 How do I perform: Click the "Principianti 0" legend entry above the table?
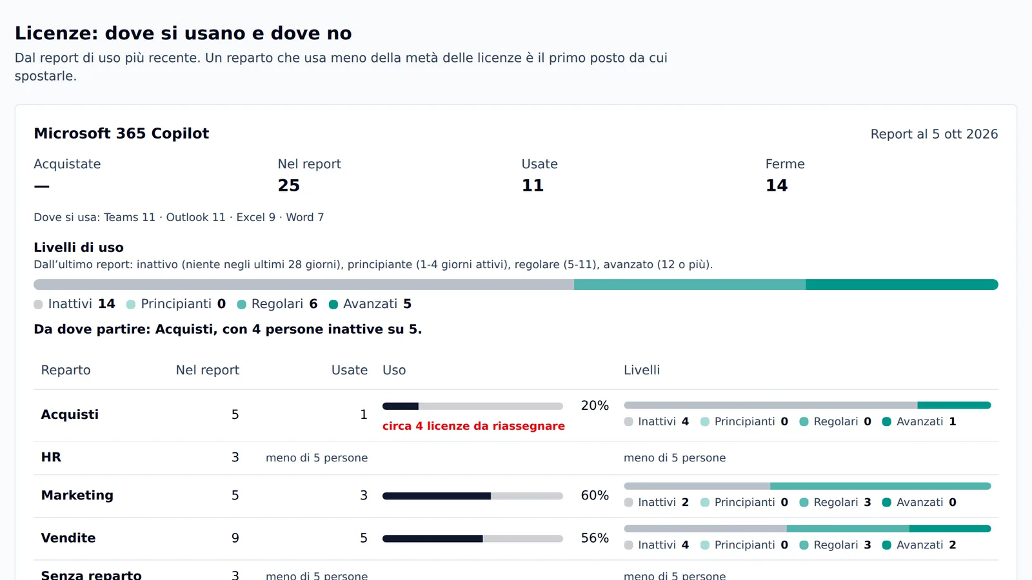pyautogui.click(x=176, y=304)
